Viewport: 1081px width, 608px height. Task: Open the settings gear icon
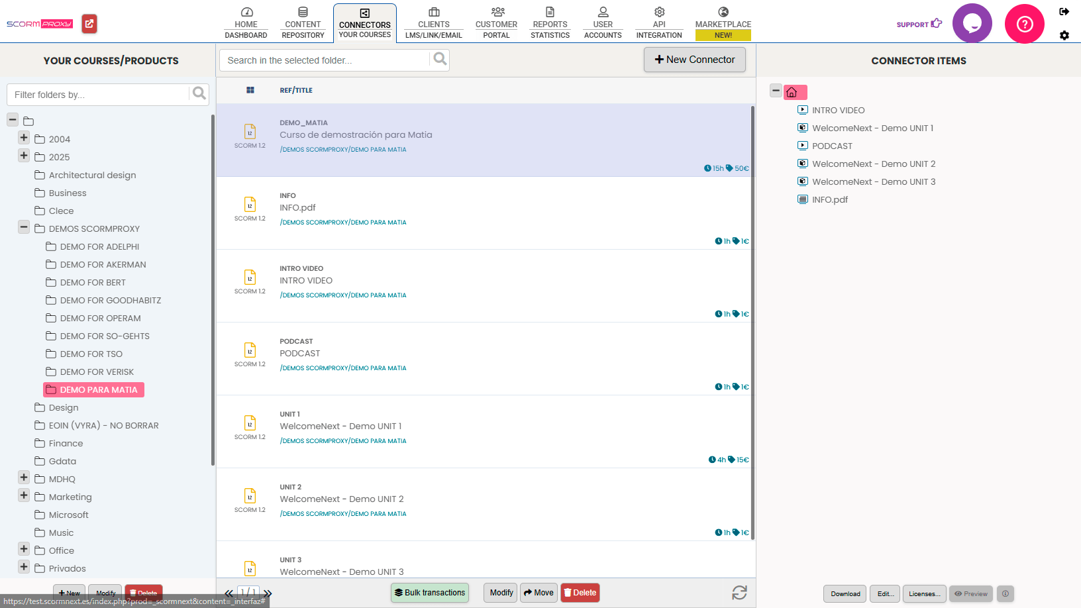coord(1064,35)
